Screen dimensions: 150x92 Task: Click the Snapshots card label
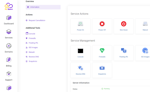[x=102, y=74]
